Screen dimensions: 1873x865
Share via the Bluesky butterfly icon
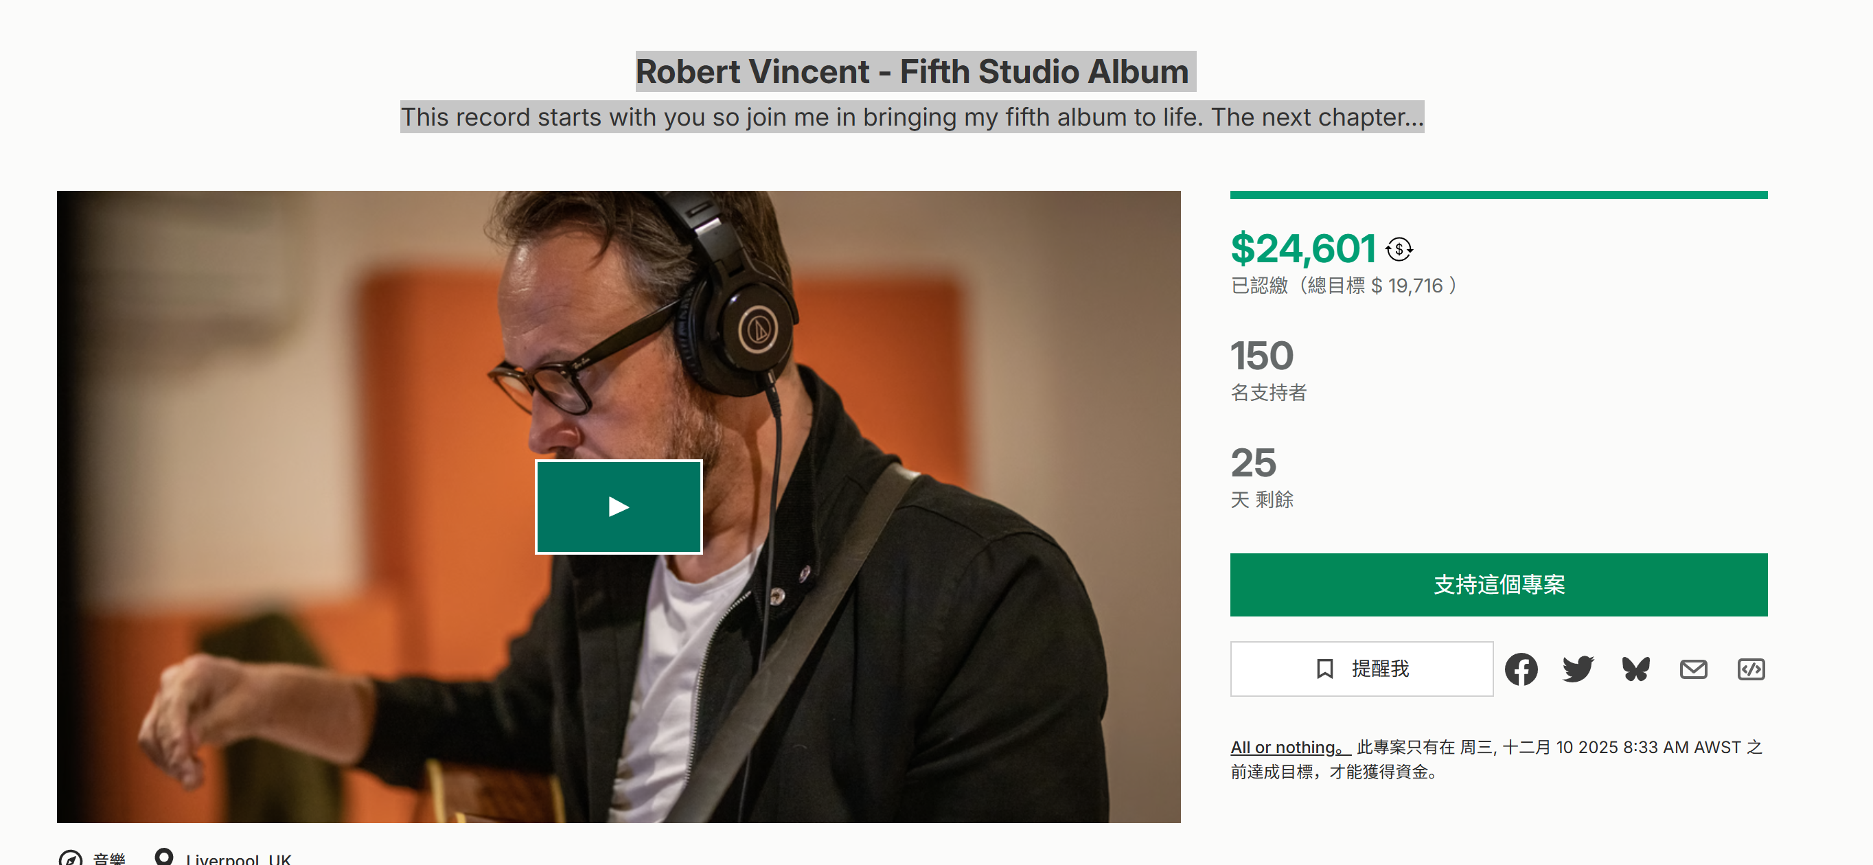(x=1635, y=669)
